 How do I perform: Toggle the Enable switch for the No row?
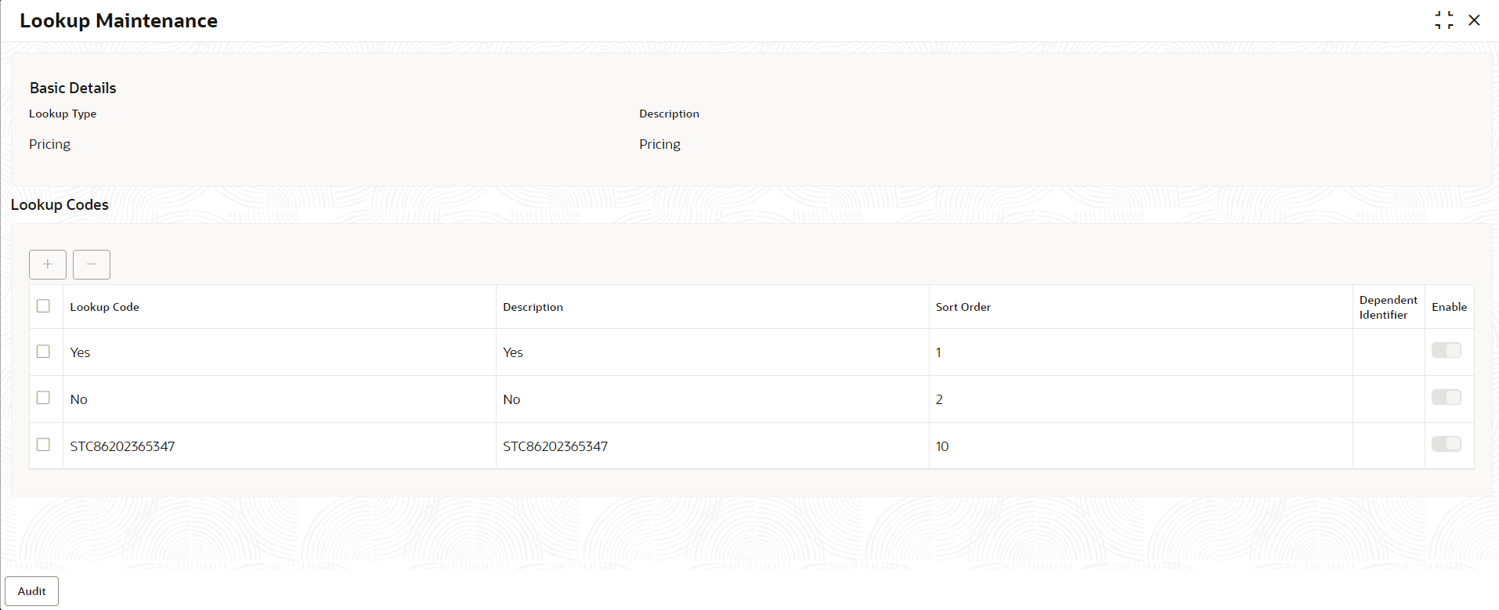click(x=1447, y=398)
